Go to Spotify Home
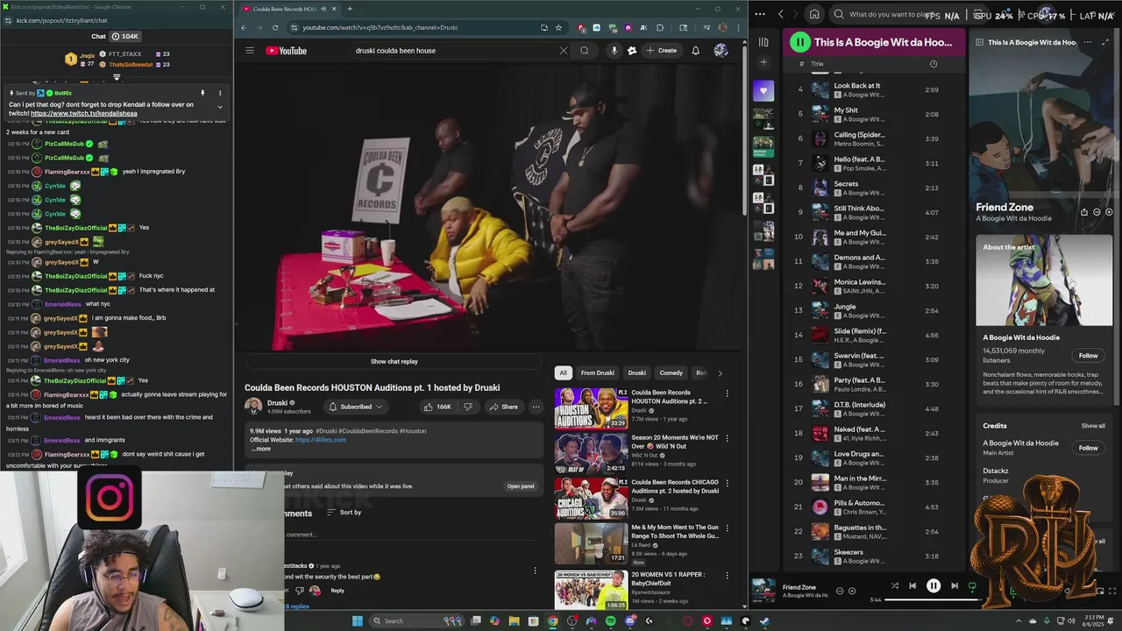The image size is (1122, 631). [814, 14]
